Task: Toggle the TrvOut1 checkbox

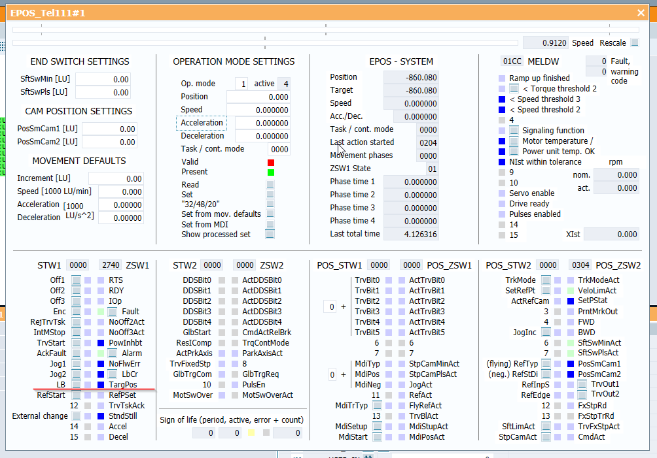Action: (582, 384)
